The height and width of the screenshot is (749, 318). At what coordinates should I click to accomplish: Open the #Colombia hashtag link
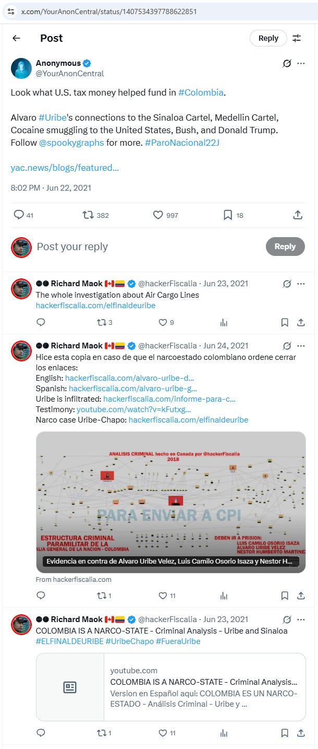click(201, 92)
